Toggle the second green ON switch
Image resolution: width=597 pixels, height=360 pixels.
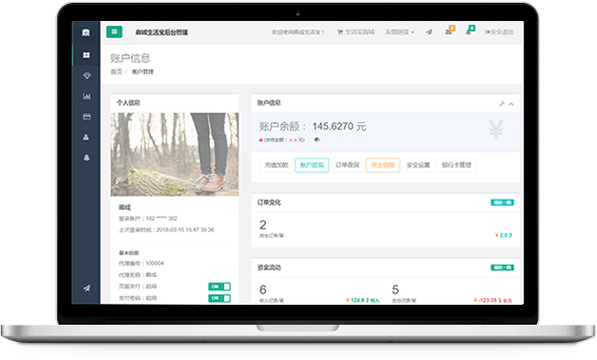(x=219, y=298)
